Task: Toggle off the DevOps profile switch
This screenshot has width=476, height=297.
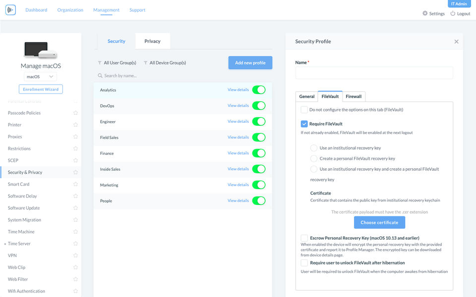Action: point(259,105)
